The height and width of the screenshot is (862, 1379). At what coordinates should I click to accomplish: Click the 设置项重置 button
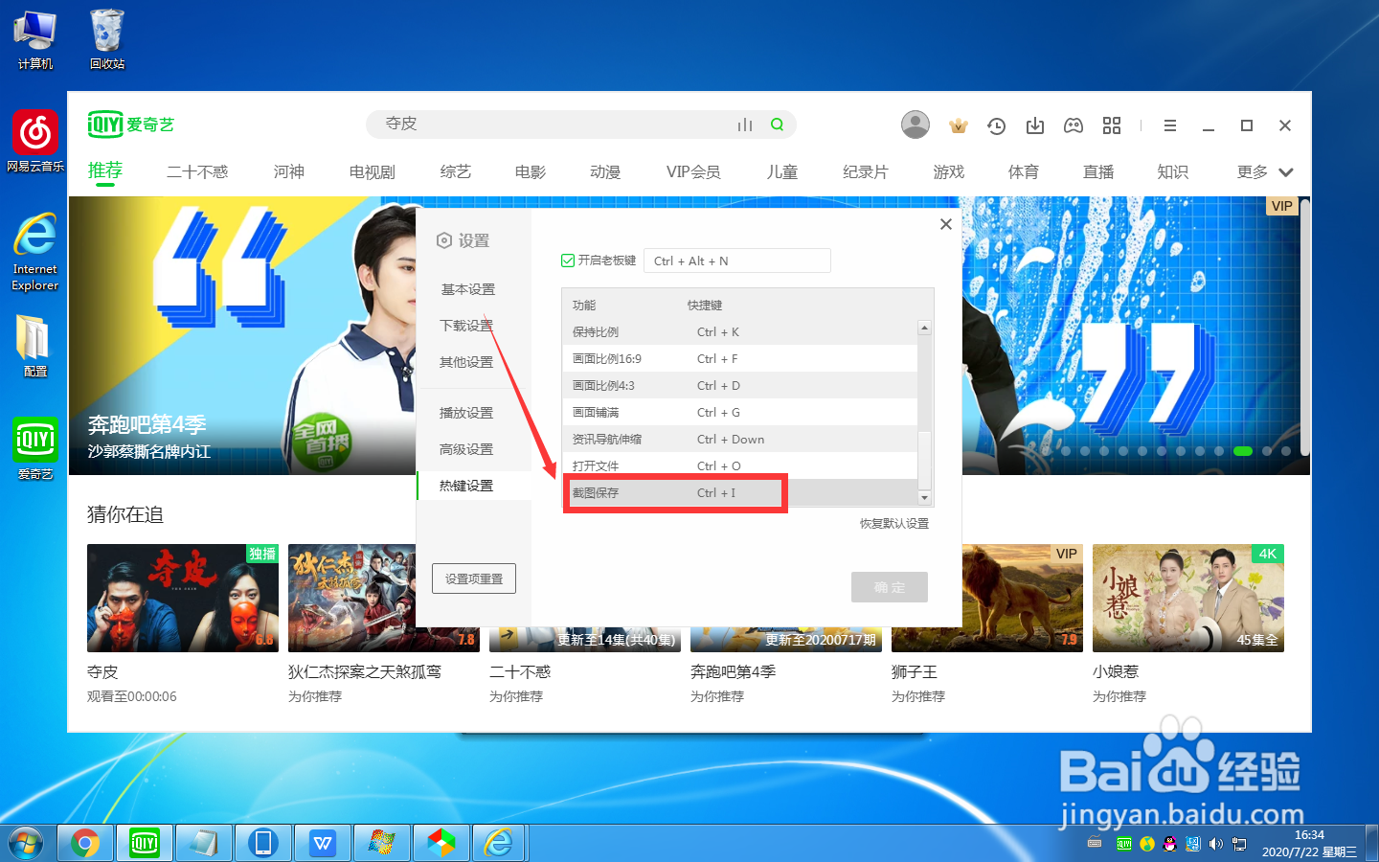click(474, 578)
